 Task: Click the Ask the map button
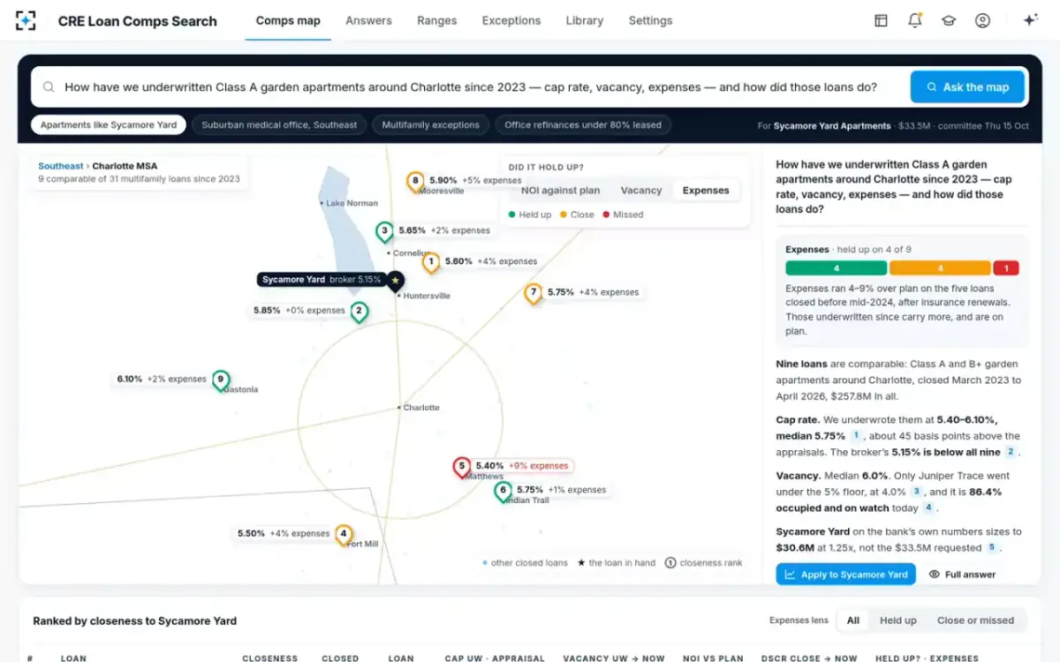coord(967,87)
